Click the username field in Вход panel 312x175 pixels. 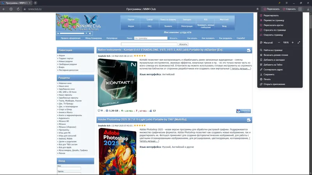69,168
